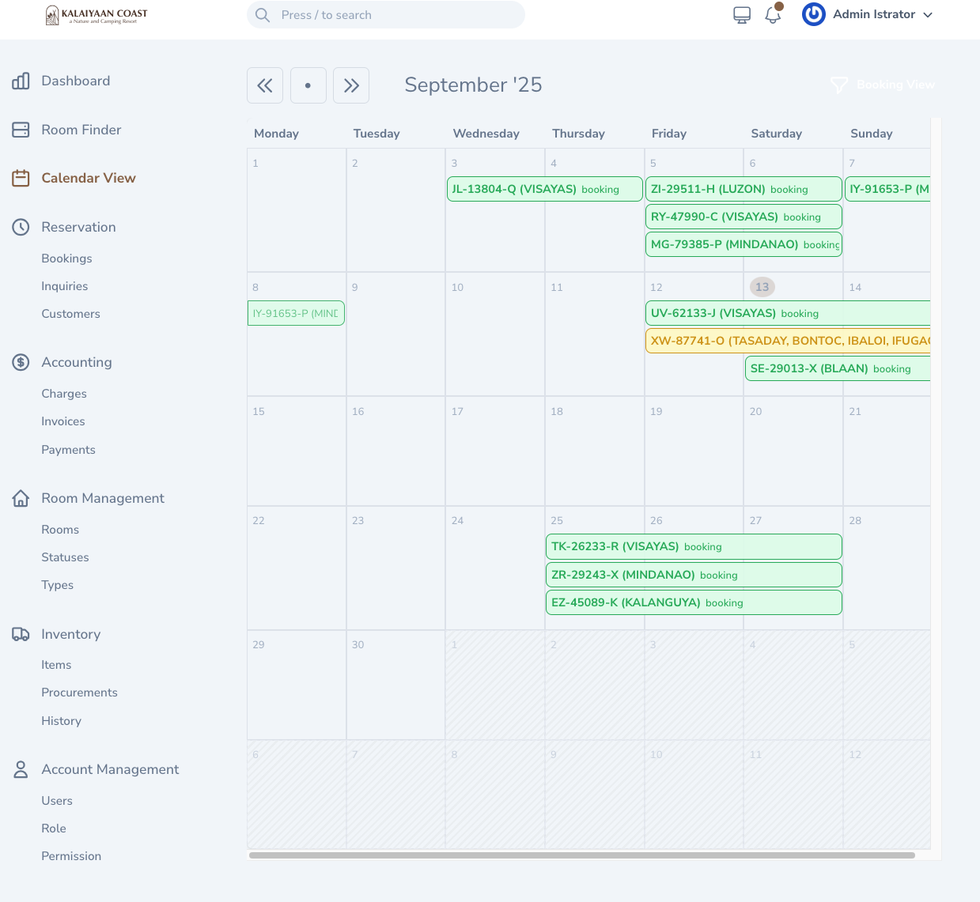Open notifications via the bell icon
Image resolution: width=980 pixels, height=902 pixels.
click(773, 14)
